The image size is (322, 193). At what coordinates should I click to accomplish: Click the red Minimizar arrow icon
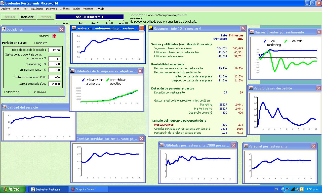pyautogui.click(x=54, y=36)
